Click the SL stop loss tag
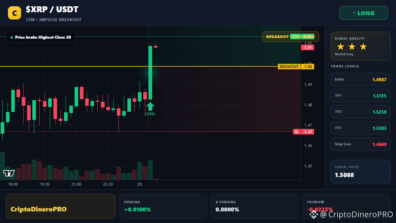 click(297, 132)
